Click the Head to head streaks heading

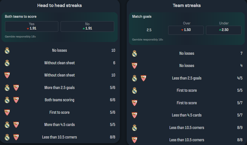[x=60, y=5]
